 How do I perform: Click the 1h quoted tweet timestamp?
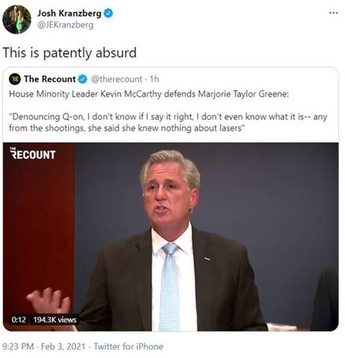155,79
